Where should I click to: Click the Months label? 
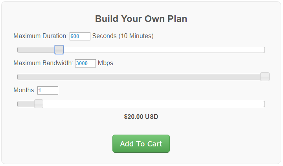[24, 90]
